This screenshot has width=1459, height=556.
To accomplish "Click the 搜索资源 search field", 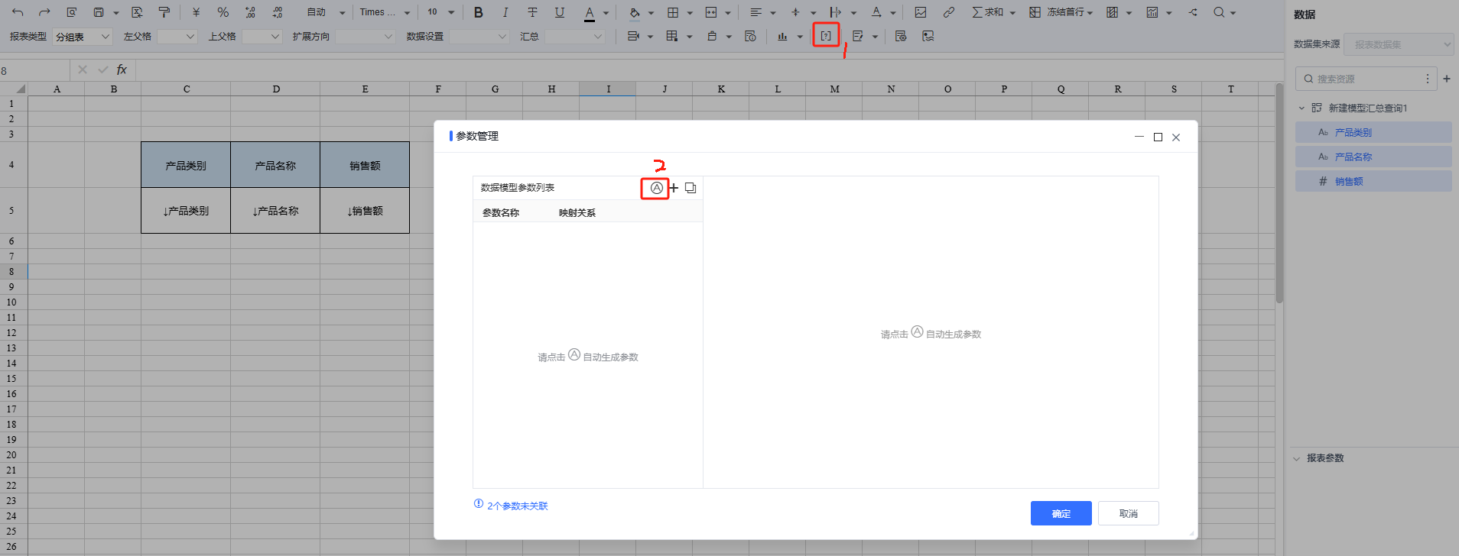I will point(1365,79).
